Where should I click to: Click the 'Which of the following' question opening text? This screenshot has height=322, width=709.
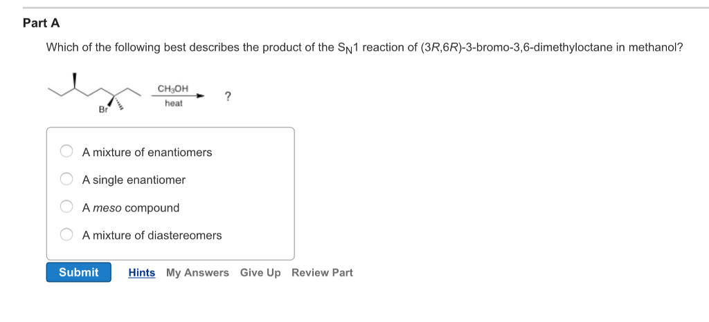(x=103, y=48)
